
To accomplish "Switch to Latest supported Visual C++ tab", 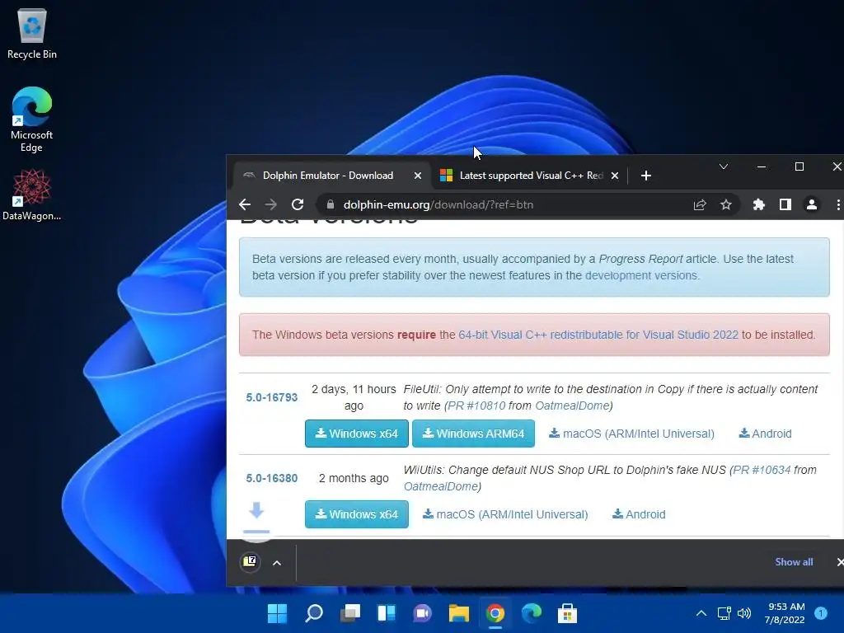I will [x=530, y=176].
